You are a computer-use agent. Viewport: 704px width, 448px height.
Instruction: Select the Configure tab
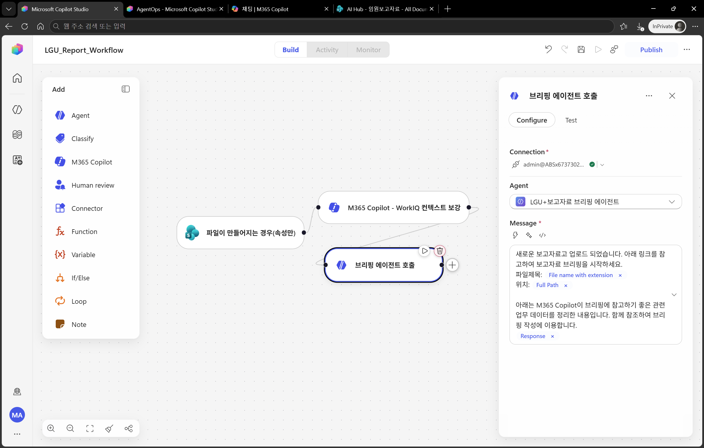click(532, 120)
